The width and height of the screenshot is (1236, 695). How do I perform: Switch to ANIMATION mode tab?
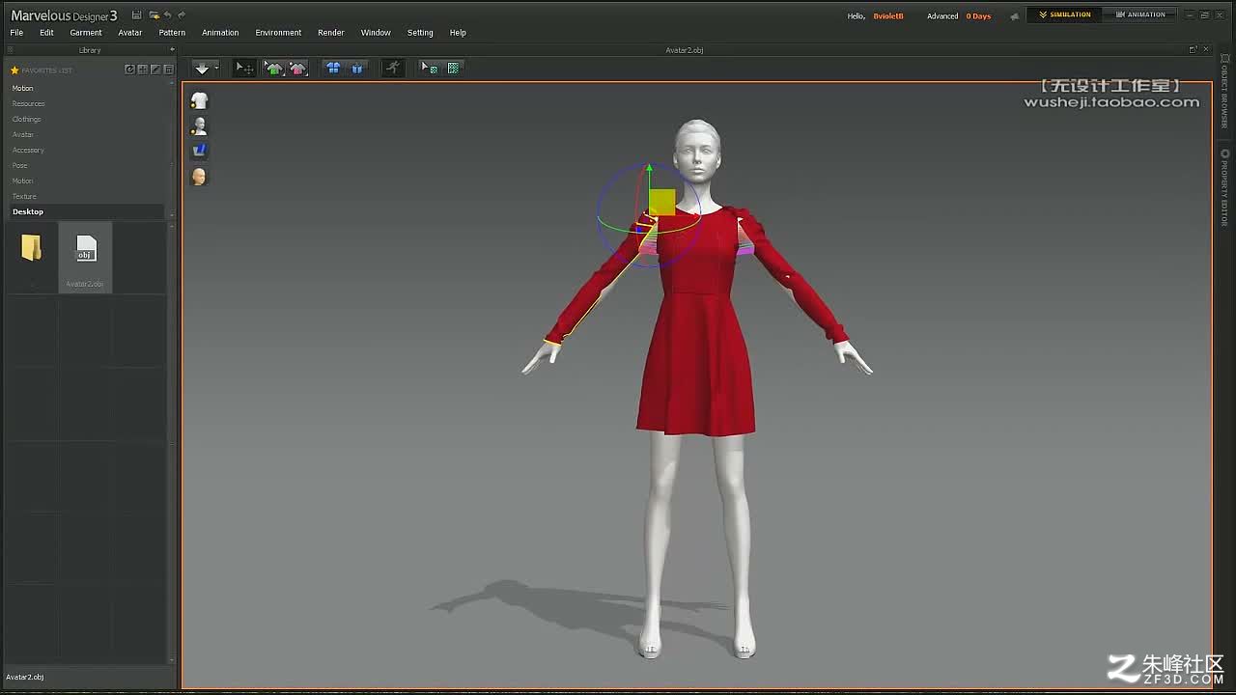pyautogui.click(x=1140, y=15)
